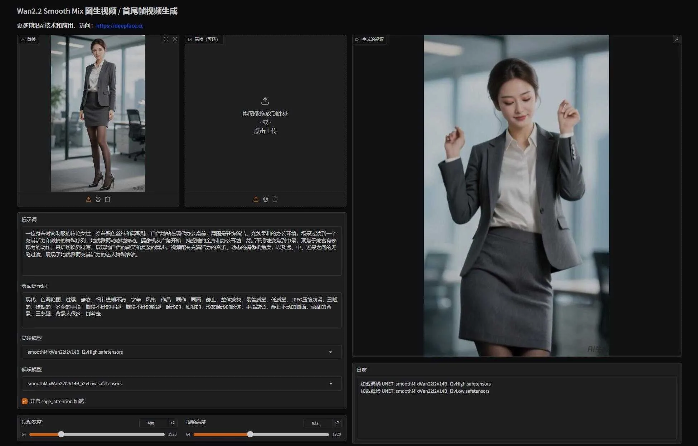Viewport: 698px width, 446px height.
Task: Capture first frame from webcam
Action: click(98, 199)
